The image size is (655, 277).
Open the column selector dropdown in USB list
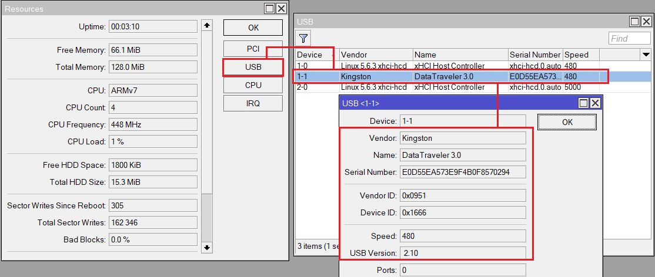646,55
